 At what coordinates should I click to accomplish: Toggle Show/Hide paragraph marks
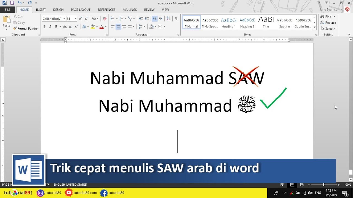coord(176,19)
